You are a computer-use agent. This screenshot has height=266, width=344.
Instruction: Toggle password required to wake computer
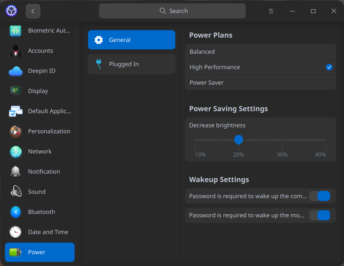pyautogui.click(x=320, y=196)
